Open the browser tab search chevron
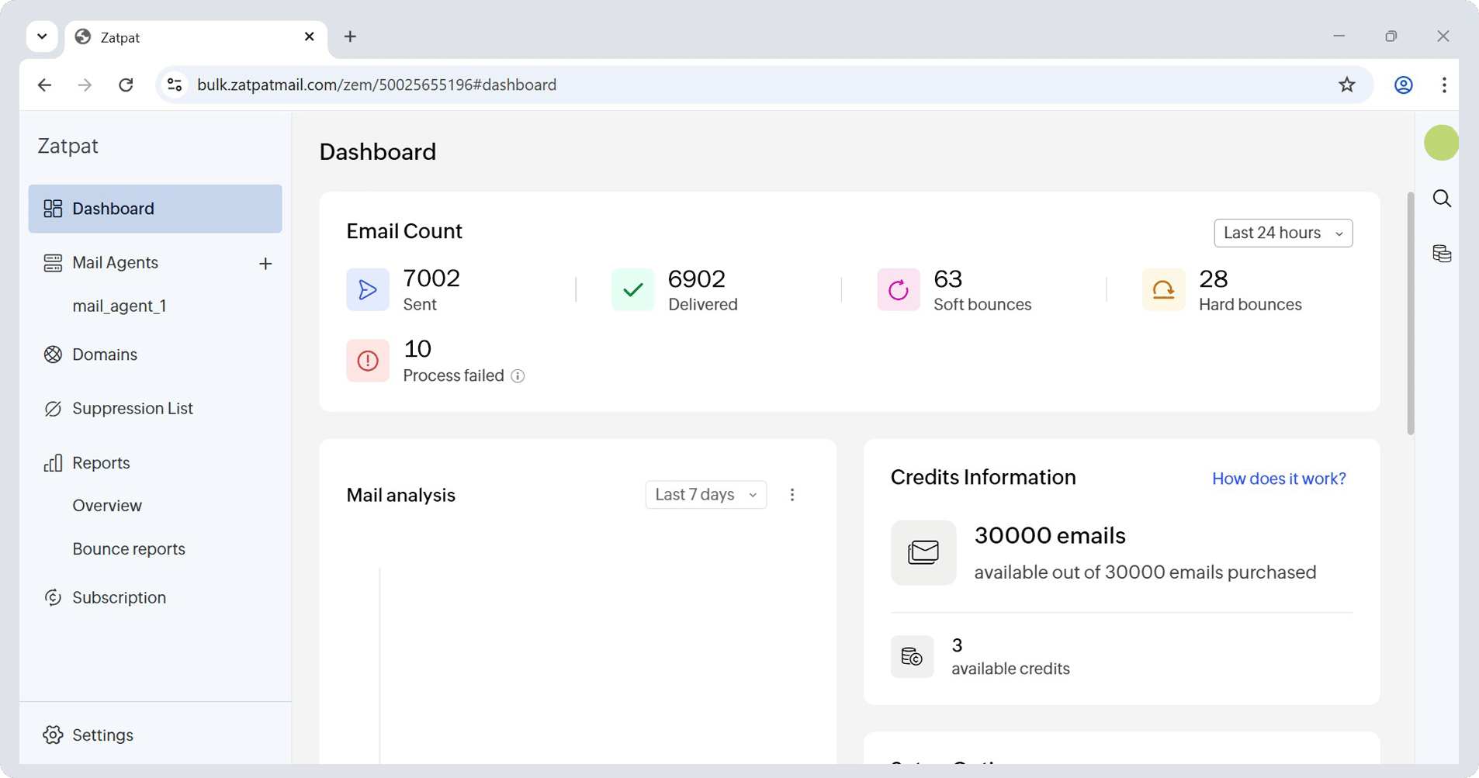This screenshot has width=1479, height=778. click(x=42, y=36)
